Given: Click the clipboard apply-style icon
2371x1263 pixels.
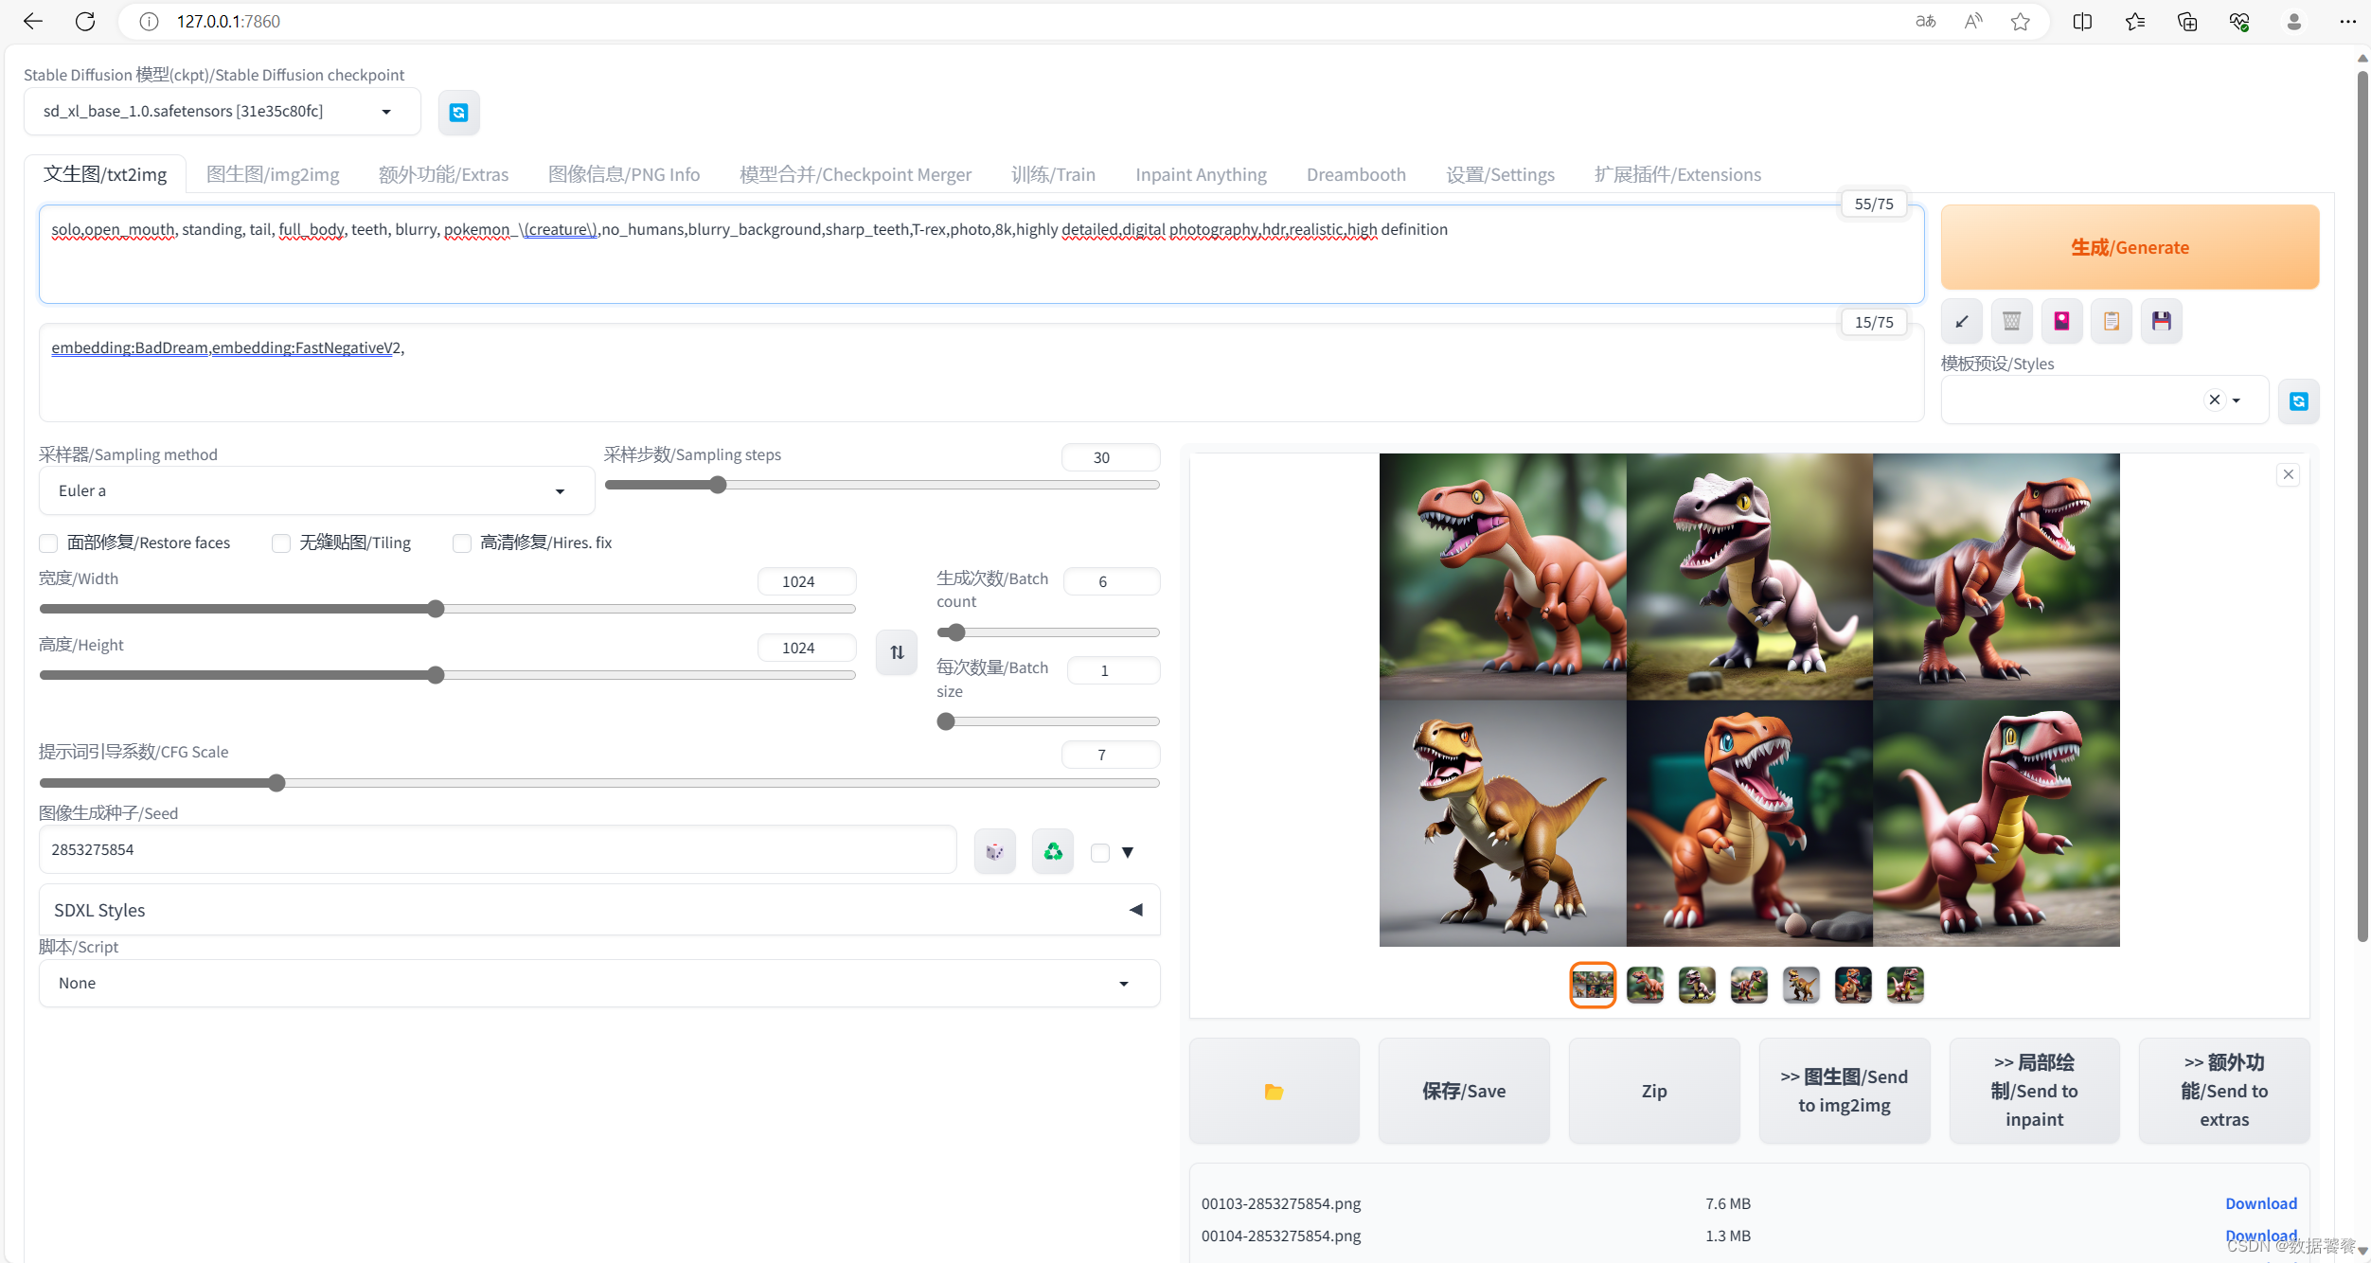Looking at the screenshot, I should click(x=2112, y=322).
